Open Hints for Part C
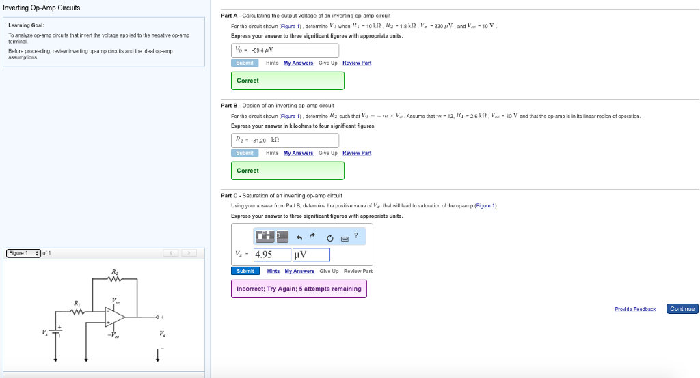The width and height of the screenshot is (700, 378). point(273,271)
